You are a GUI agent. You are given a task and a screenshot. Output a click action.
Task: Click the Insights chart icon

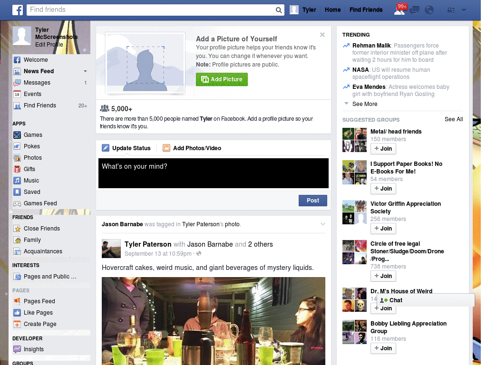point(17,349)
